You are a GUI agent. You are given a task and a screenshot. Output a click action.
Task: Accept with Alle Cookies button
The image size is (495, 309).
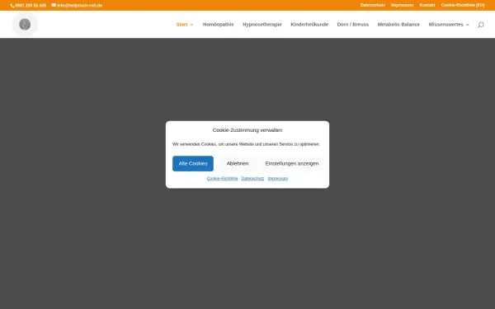[193, 163]
